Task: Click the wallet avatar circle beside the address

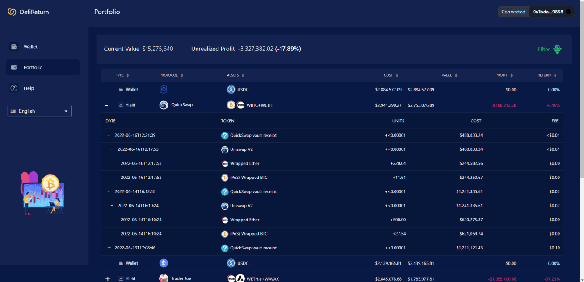Action: click(568, 12)
